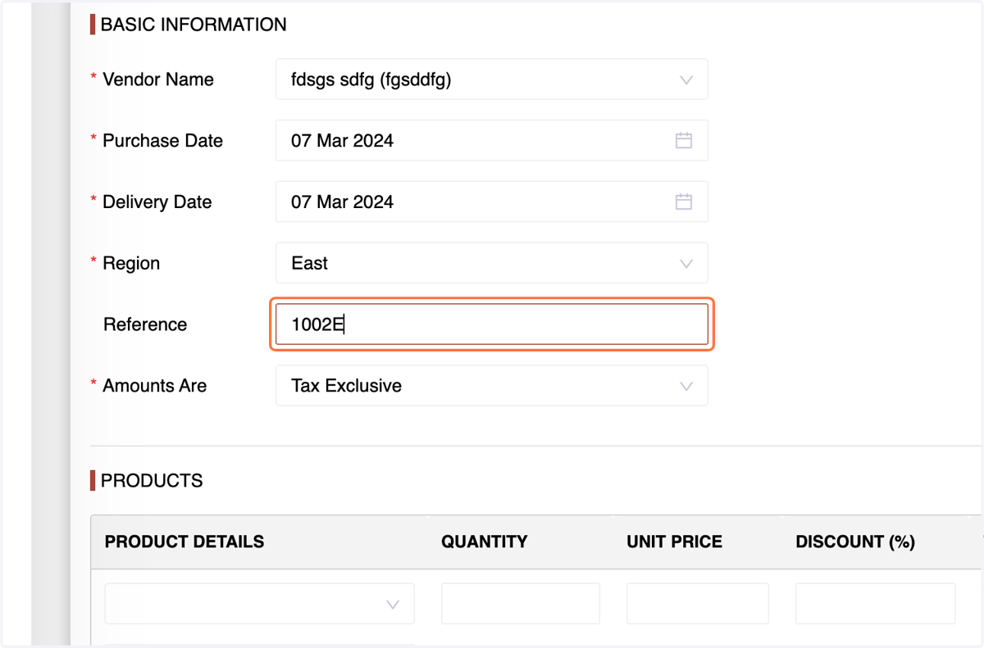Click the Vendor Name label
Image resolution: width=984 pixels, height=648 pixels.
point(158,79)
